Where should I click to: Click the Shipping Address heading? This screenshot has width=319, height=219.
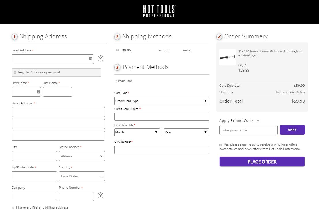pos(43,36)
